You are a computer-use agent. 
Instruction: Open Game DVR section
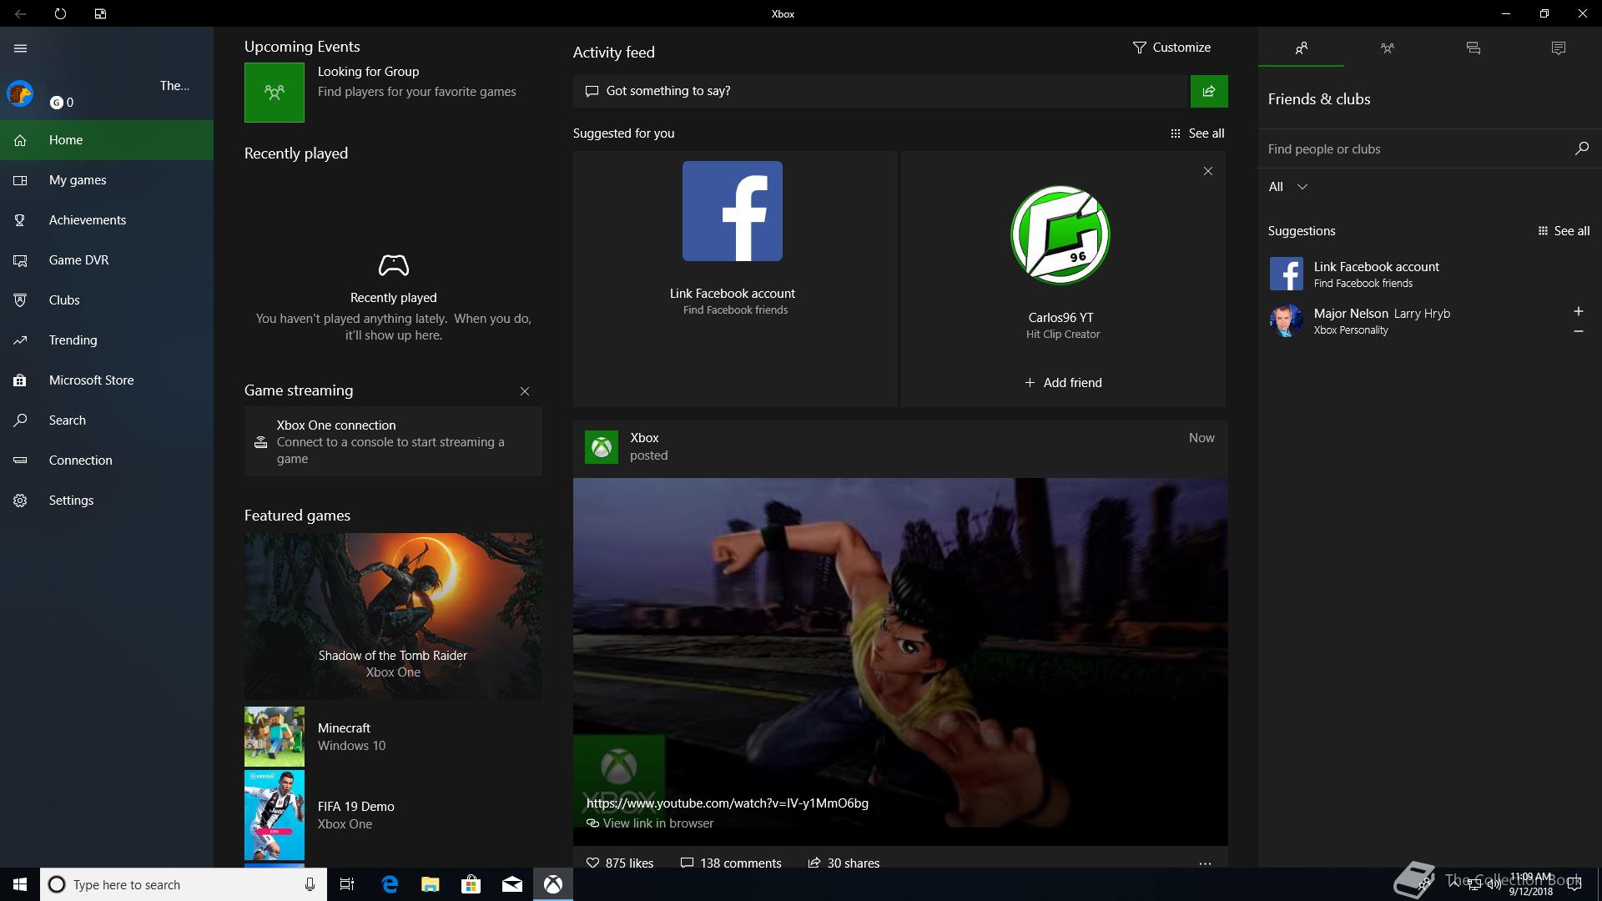(107, 260)
